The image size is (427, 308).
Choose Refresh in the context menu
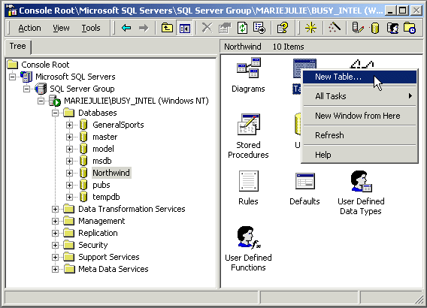click(359, 135)
